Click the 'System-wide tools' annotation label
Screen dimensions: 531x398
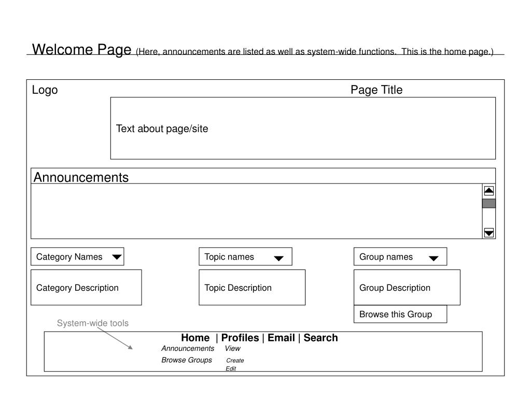tap(93, 323)
